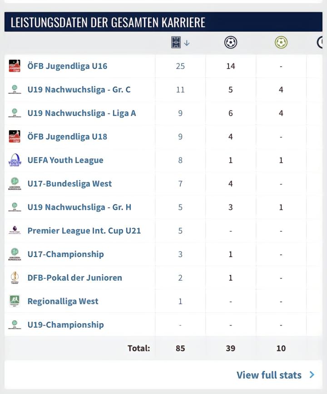Click the Premier League Int. Cup logo
Image resolution: width=327 pixels, height=394 pixels.
tap(15, 230)
